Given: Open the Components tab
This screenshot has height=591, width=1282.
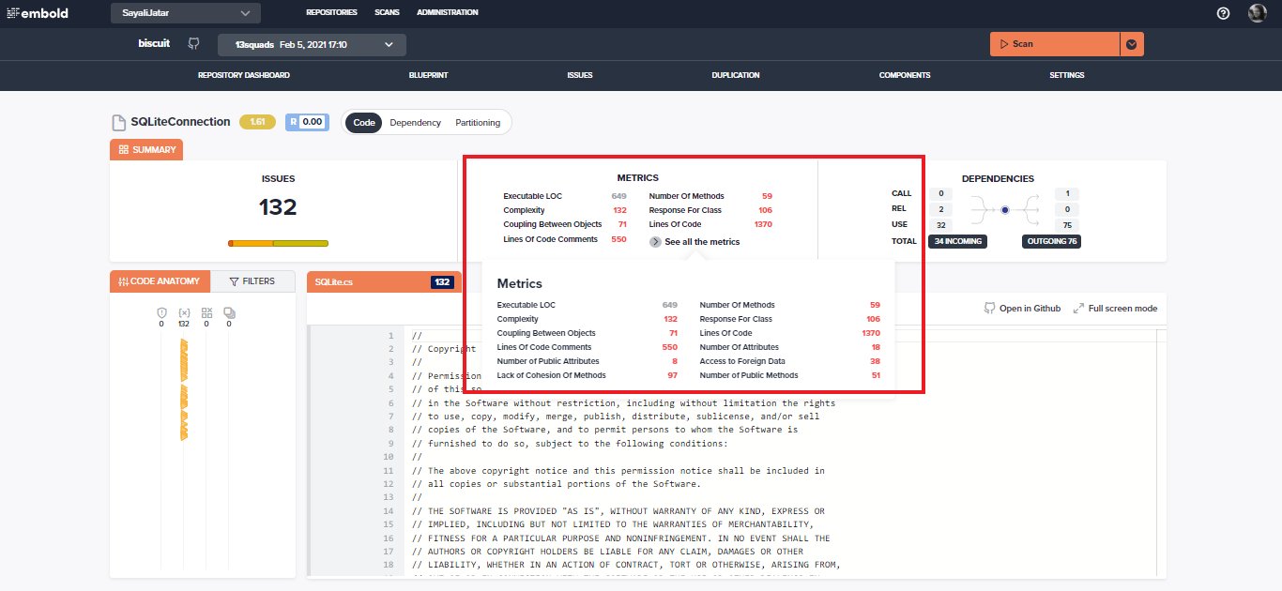Looking at the screenshot, I should pyautogui.click(x=905, y=75).
